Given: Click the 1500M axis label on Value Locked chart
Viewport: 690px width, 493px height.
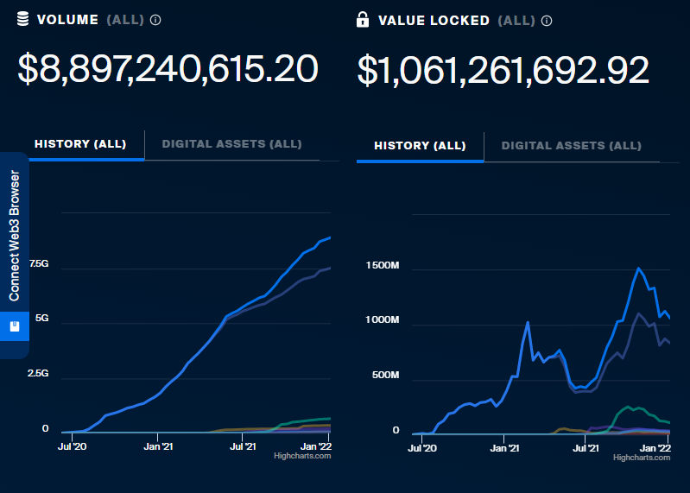Looking at the screenshot, I should point(383,266).
